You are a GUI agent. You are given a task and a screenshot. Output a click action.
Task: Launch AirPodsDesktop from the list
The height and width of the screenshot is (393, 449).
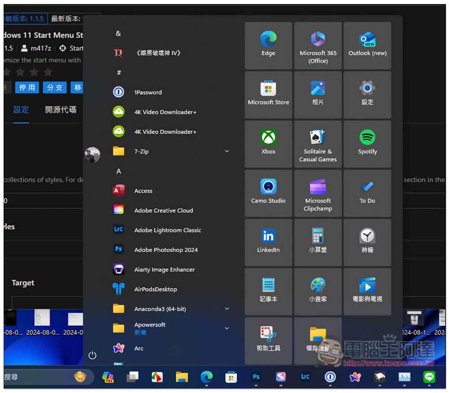coord(172,289)
